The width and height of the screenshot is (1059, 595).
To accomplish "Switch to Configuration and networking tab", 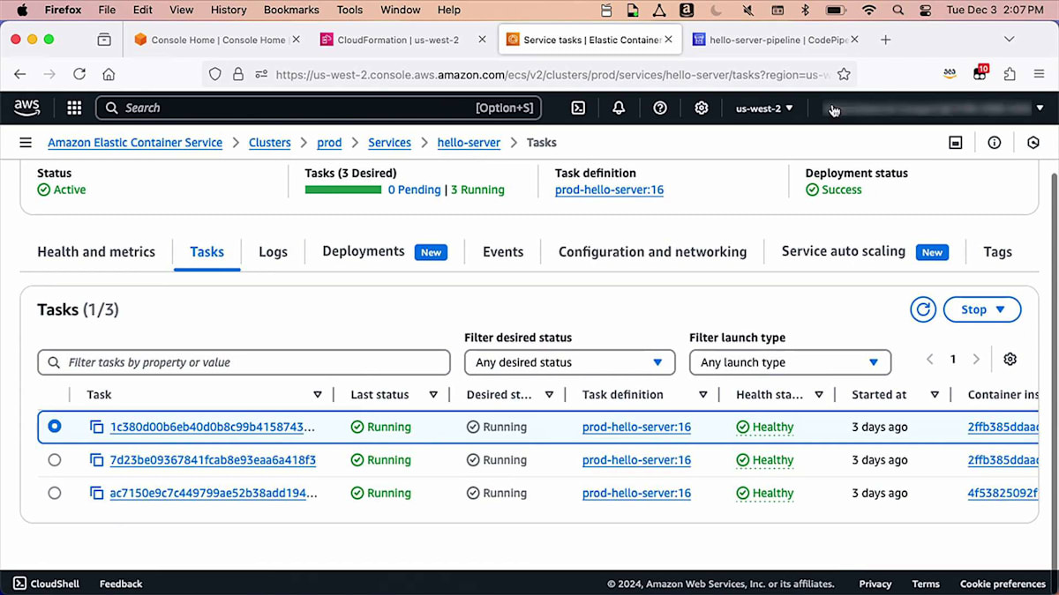I will click(x=652, y=251).
